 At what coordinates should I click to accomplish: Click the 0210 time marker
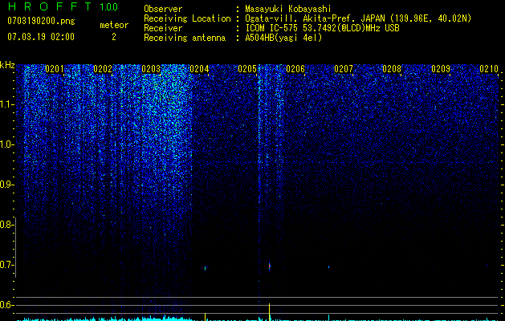489,68
